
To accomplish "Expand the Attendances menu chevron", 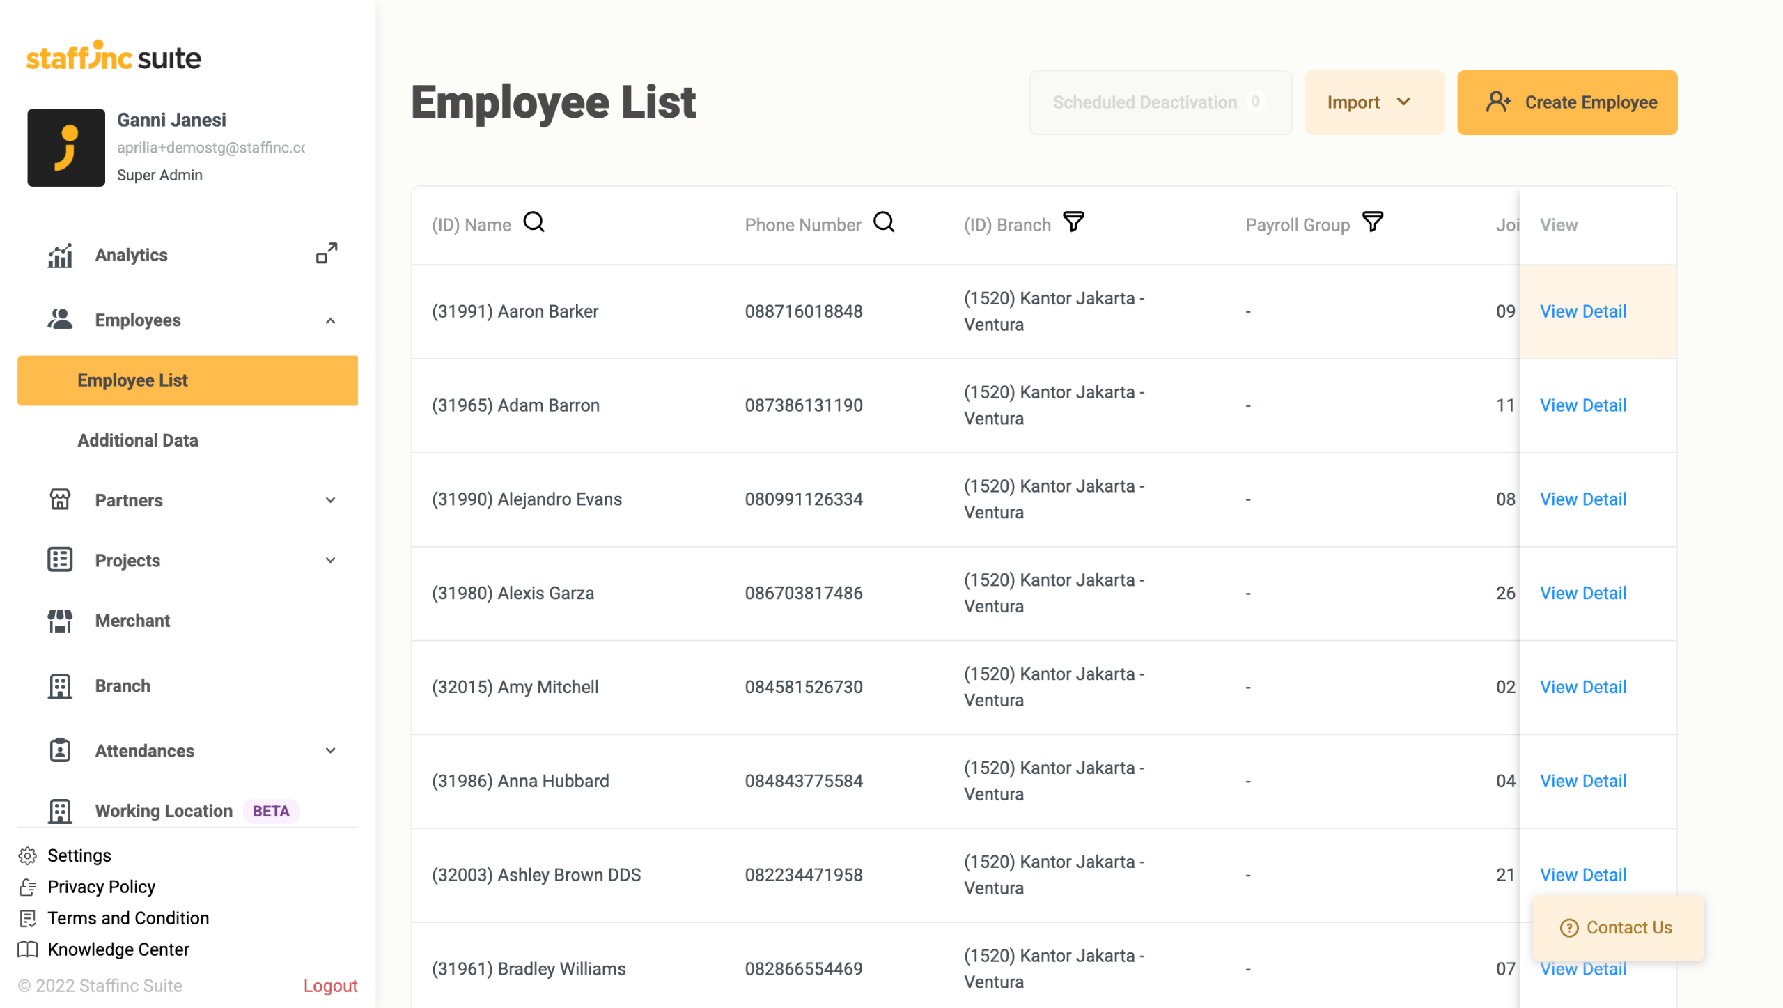I will click(x=331, y=750).
